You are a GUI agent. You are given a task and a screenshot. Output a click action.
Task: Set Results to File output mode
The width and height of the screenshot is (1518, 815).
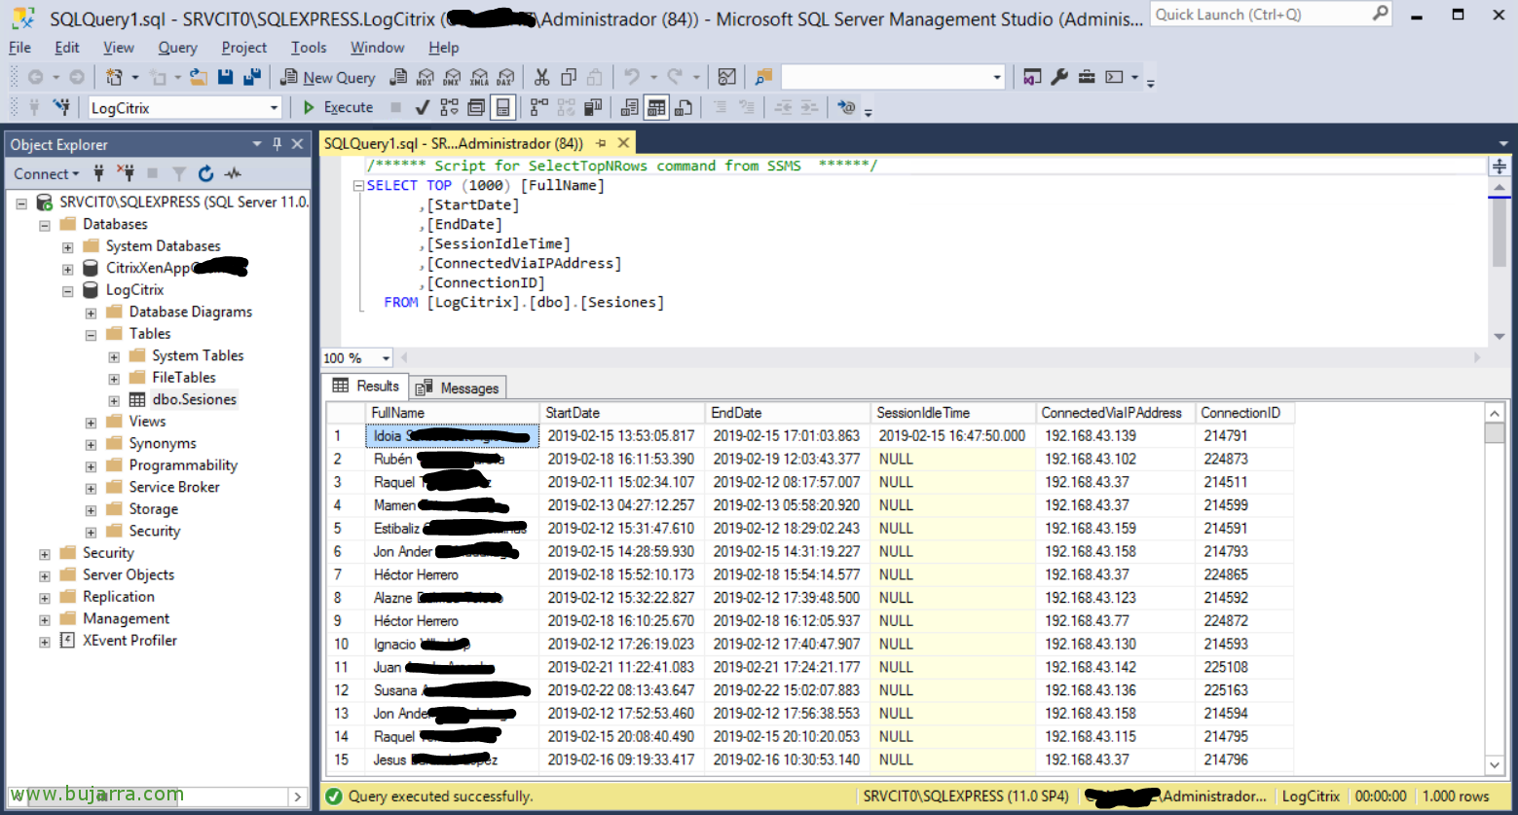coord(684,107)
